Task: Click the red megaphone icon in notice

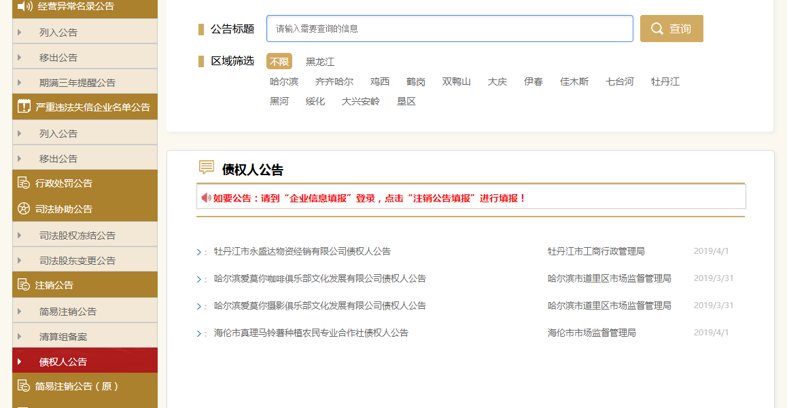Action: click(x=206, y=198)
